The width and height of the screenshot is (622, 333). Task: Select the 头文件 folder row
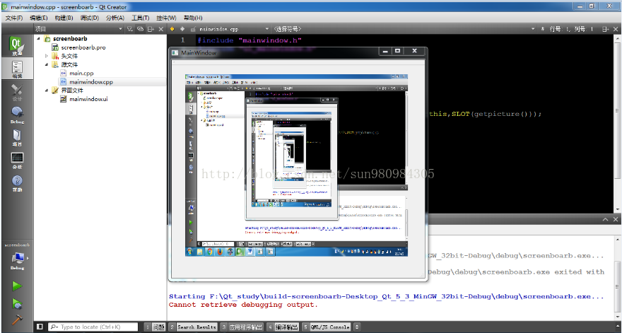[x=69, y=56]
